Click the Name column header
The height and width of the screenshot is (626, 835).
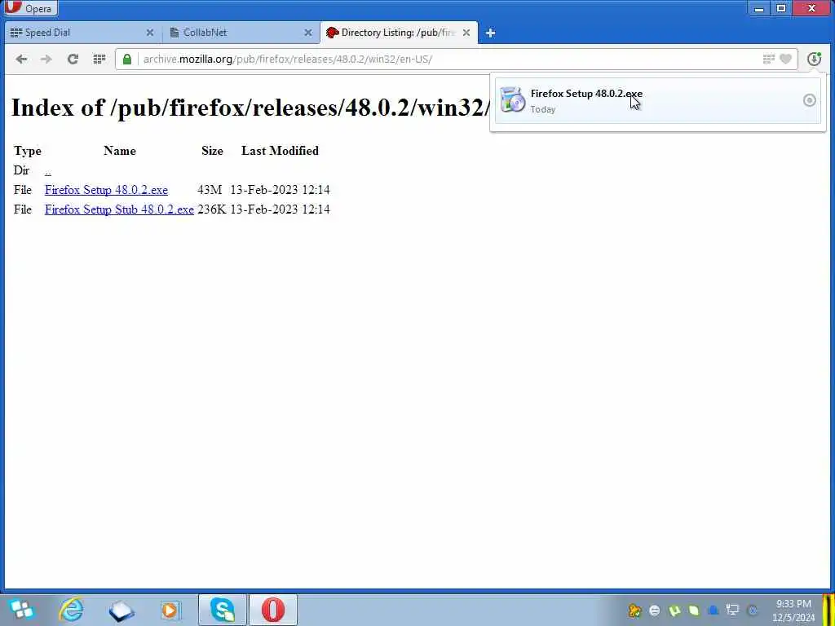119,151
